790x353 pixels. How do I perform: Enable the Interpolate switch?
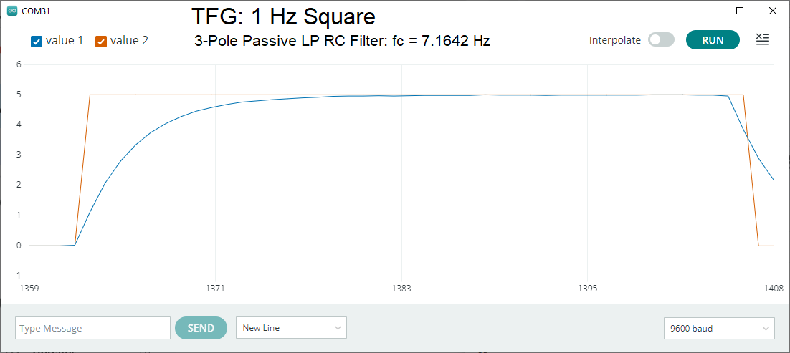click(661, 40)
